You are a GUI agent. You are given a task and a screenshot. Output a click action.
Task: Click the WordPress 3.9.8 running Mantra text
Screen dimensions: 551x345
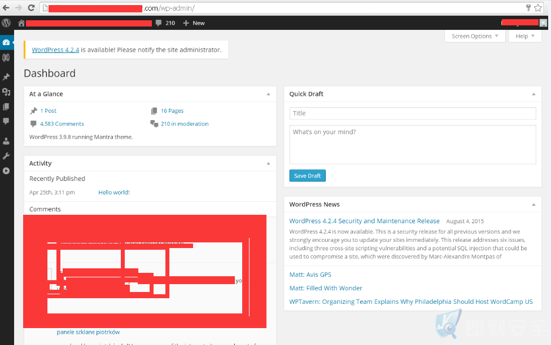[x=81, y=137]
